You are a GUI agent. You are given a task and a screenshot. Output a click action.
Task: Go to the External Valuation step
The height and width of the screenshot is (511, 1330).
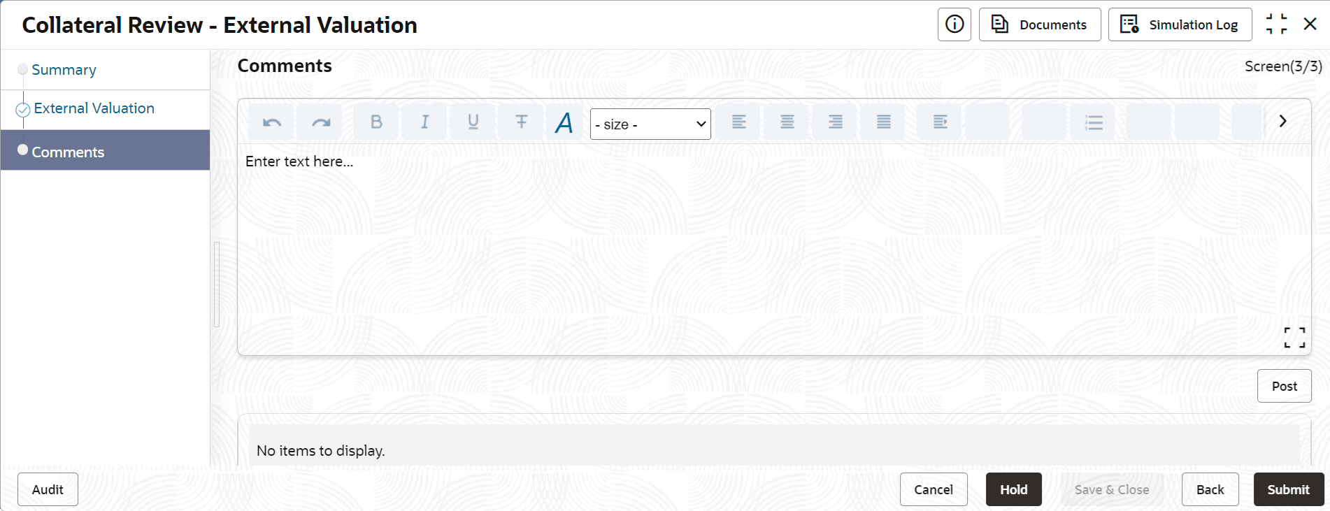[94, 108]
